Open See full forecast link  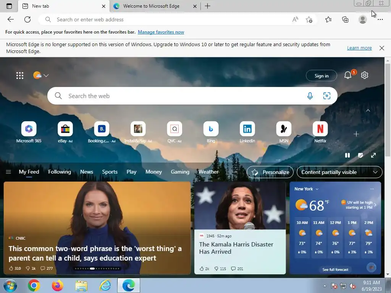pos(335,270)
